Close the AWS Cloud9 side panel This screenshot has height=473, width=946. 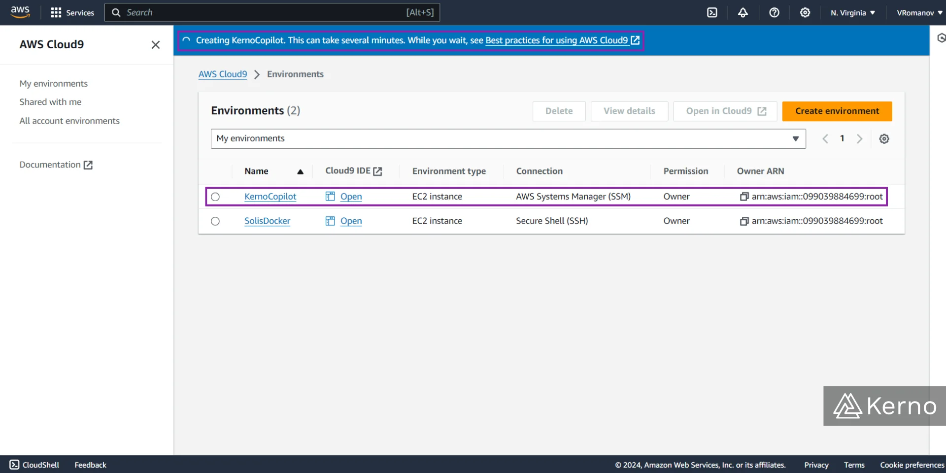click(156, 45)
